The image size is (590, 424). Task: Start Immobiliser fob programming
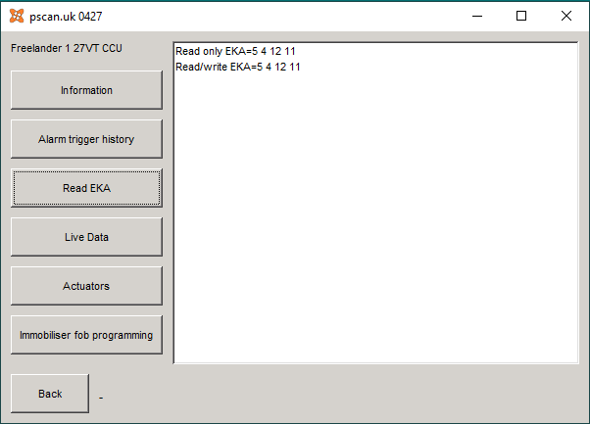point(86,335)
